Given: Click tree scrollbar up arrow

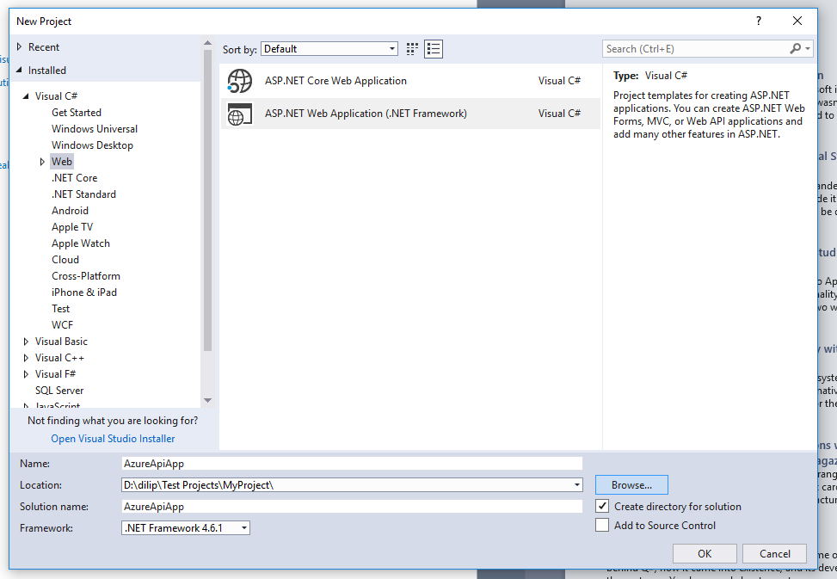Looking at the screenshot, I should click(207, 43).
